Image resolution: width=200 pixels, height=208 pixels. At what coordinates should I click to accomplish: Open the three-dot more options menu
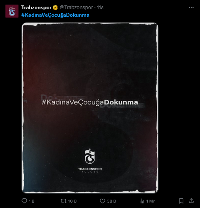click(x=191, y=8)
